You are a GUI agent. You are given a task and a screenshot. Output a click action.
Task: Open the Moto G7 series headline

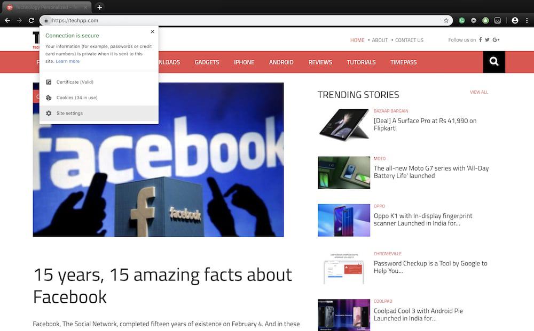tap(431, 172)
